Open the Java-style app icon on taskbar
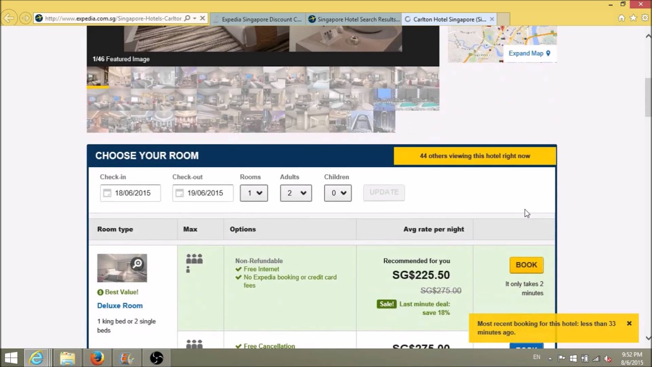The width and height of the screenshot is (652, 367). (x=127, y=358)
